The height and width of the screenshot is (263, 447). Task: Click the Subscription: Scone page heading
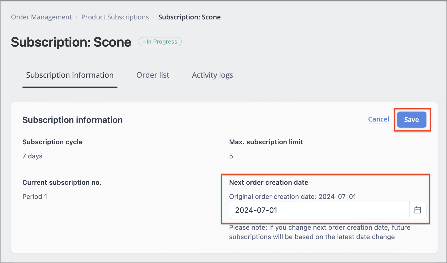[x=71, y=42]
